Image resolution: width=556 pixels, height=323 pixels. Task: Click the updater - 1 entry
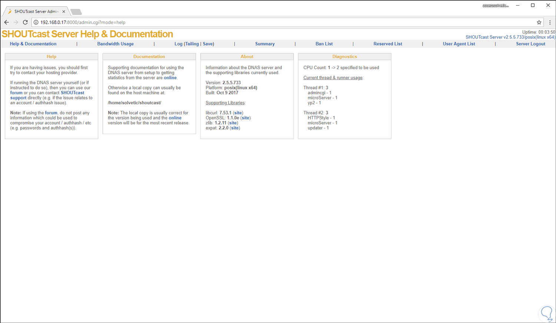[x=318, y=128]
